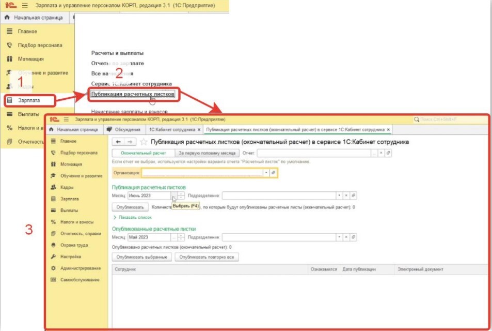Click the month stepper beside Июнь 2023
Viewport: 492px width, 331px height.
click(181, 195)
